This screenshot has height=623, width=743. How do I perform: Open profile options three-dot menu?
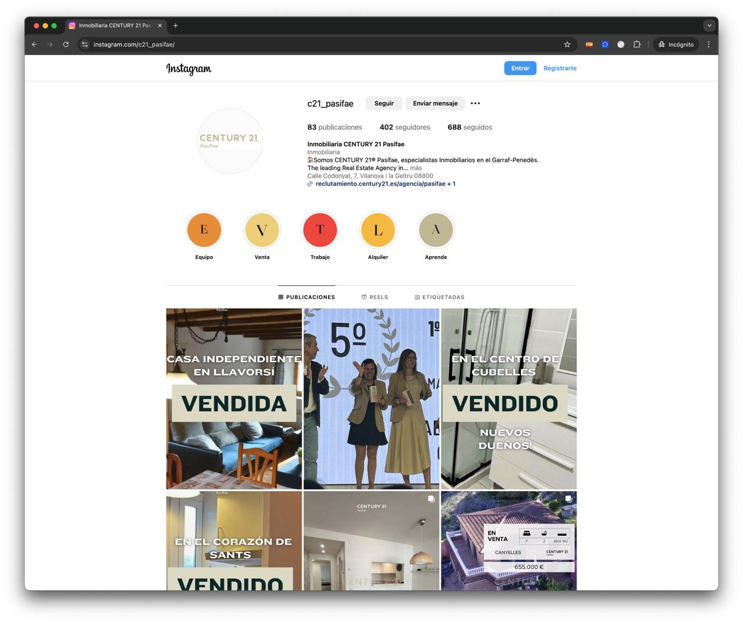pos(475,103)
